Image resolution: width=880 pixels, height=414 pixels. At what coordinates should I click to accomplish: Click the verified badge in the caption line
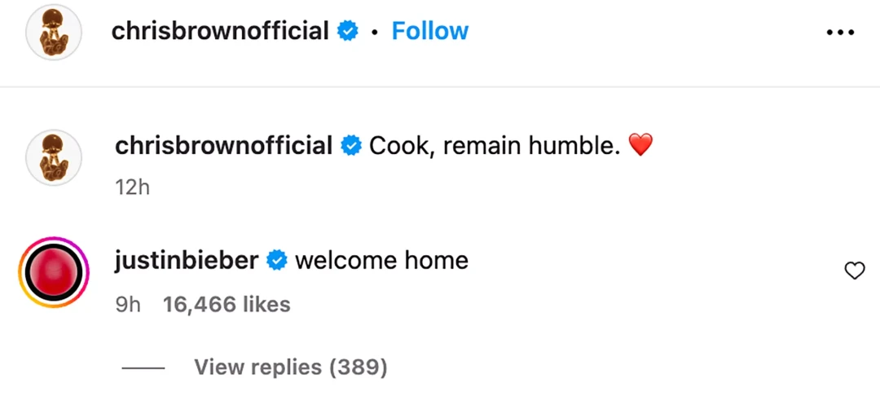(x=351, y=147)
